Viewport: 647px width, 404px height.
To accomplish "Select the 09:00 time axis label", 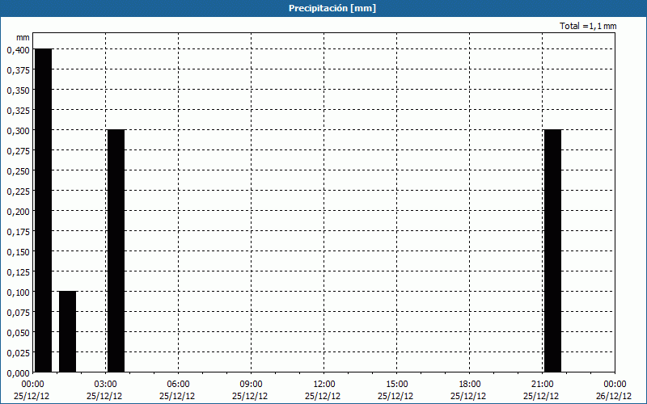I will click(x=252, y=385).
